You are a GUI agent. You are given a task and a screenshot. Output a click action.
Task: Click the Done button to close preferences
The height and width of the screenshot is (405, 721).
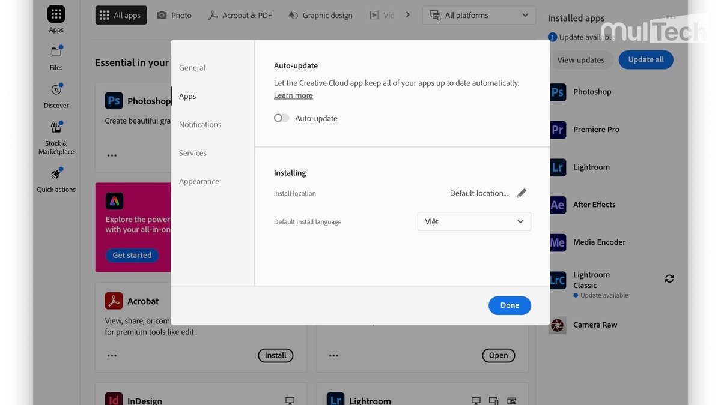[510, 305]
